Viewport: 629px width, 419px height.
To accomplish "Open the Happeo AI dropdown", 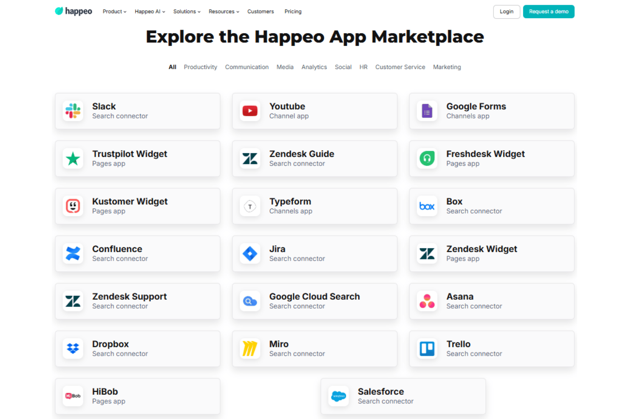I will coord(150,11).
